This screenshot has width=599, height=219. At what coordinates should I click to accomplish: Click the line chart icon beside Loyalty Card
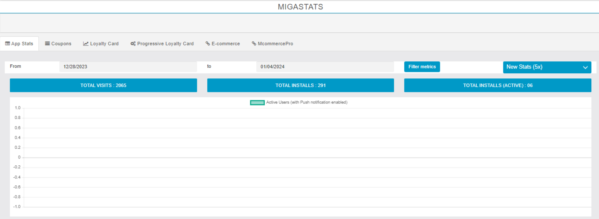coord(86,44)
